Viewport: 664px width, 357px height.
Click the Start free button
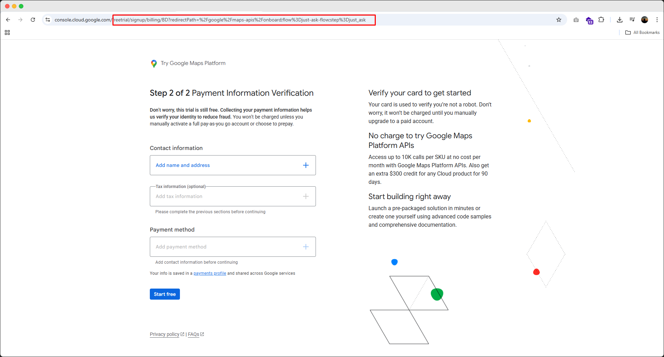165,294
